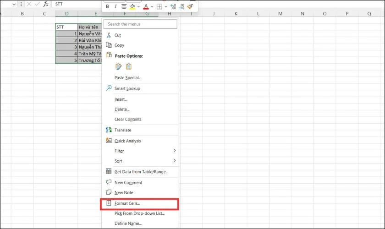Click the borders icon in mini toolbar
This screenshot has height=229, width=385.
pyautogui.click(x=159, y=6)
